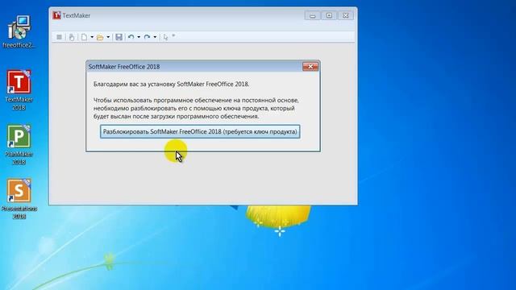Maximize the TextMaker window
The image size is (516, 290).
[329, 15]
